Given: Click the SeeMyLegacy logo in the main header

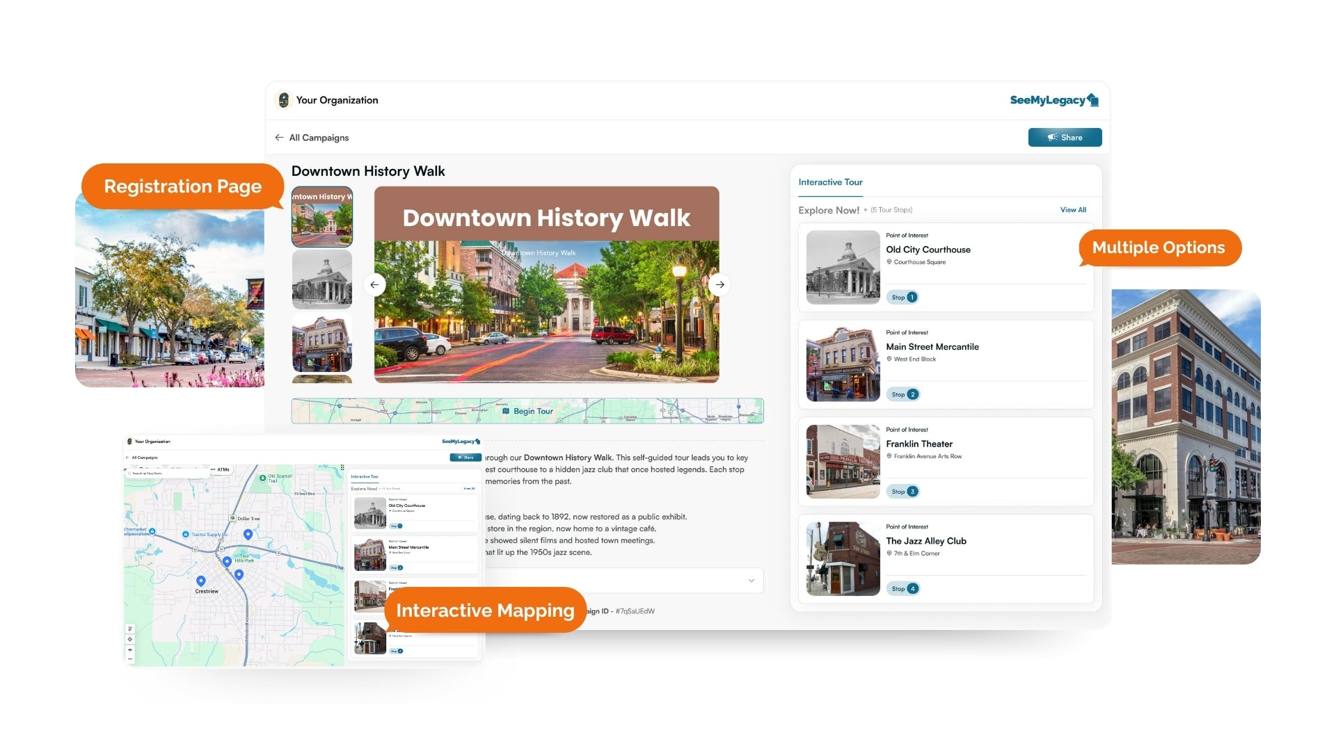Looking at the screenshot, I should pyautogui.click(x=1053, y=100).
